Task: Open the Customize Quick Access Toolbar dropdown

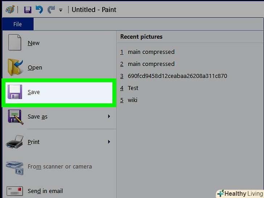Action: pos(61,10)
